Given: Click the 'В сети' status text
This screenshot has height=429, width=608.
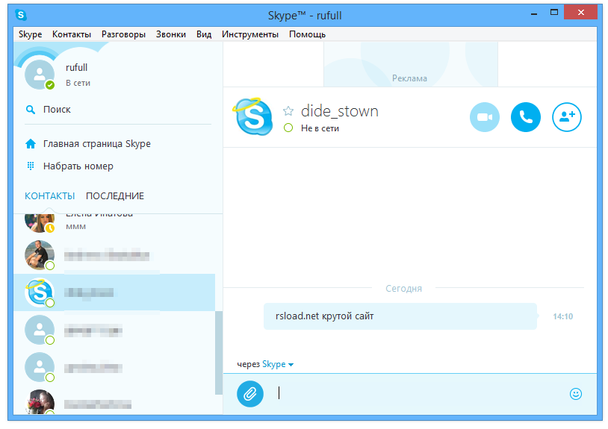Looking at the screenshot, I should coord(78,83).
